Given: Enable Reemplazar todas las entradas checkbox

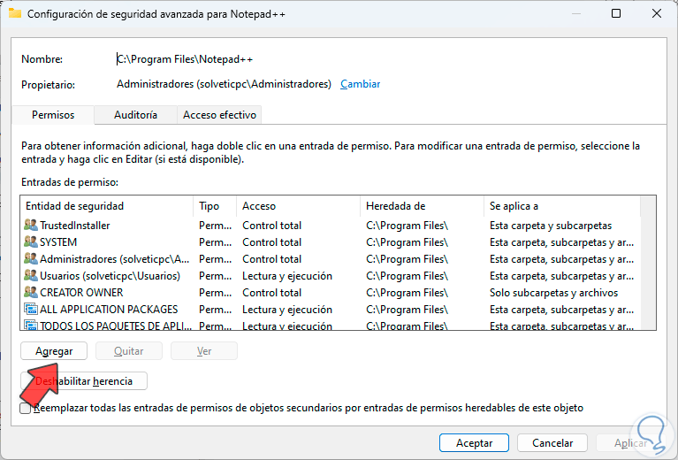Looking at the screenshot, I should point(26,408).
